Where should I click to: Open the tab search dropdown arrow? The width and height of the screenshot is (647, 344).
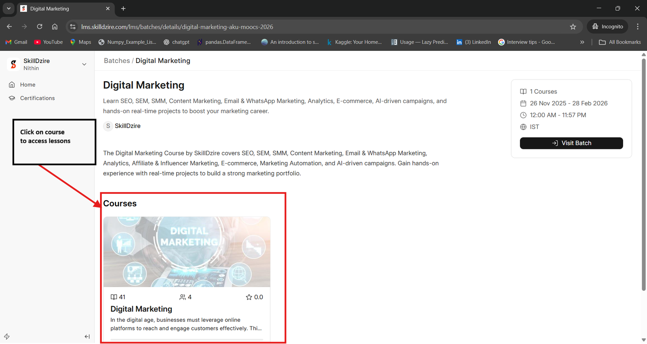[8, 8]
